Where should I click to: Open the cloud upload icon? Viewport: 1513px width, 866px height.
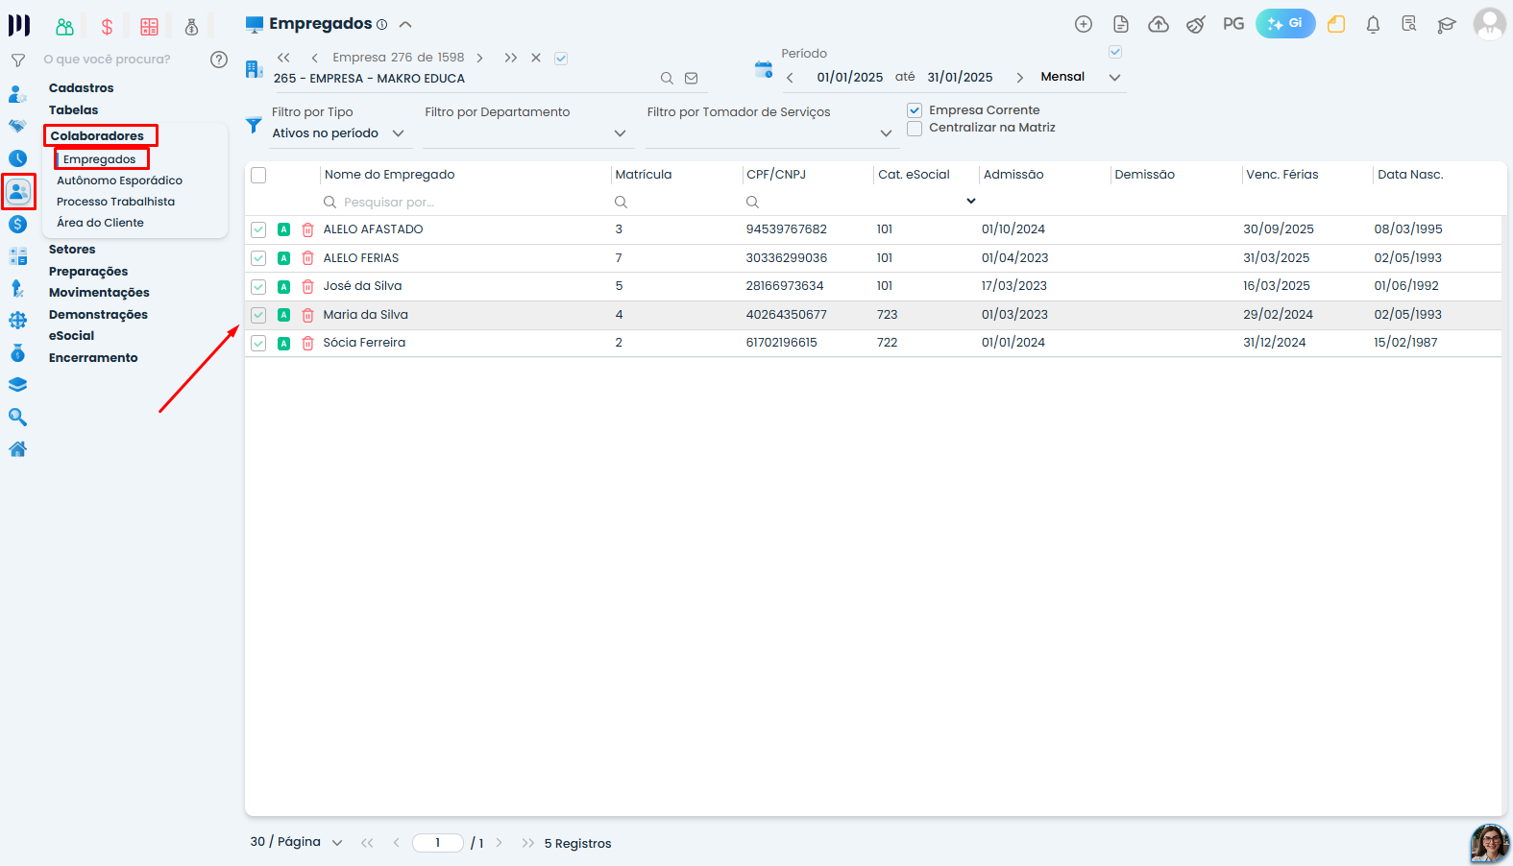coord(1159,25)
